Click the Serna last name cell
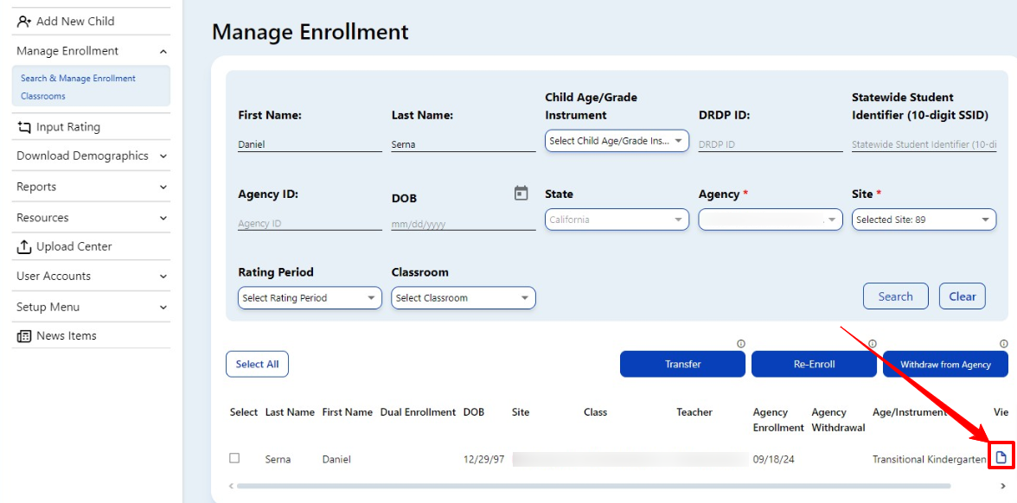This screenshot has height=503, width=1017. (278, 460)
